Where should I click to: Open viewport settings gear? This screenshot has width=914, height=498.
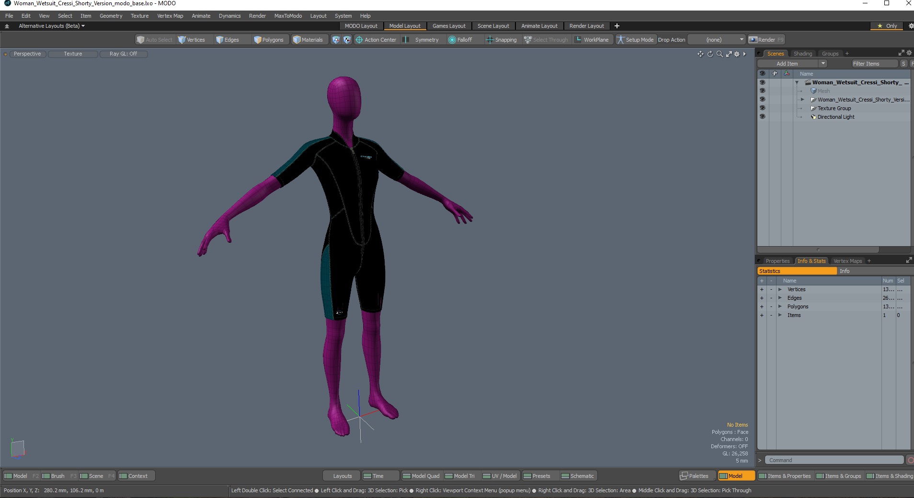coord(737,54)
